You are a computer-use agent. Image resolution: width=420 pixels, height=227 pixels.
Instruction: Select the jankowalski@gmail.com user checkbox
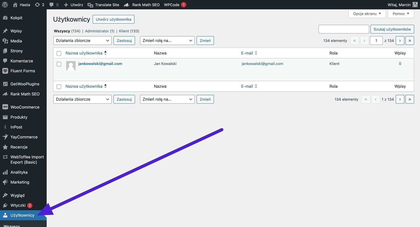(x=59, y=64)
